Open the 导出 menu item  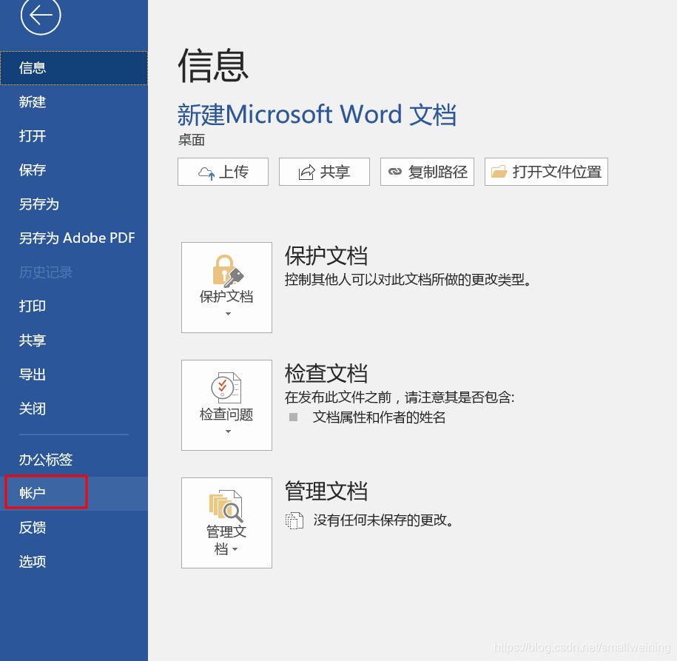74,375
